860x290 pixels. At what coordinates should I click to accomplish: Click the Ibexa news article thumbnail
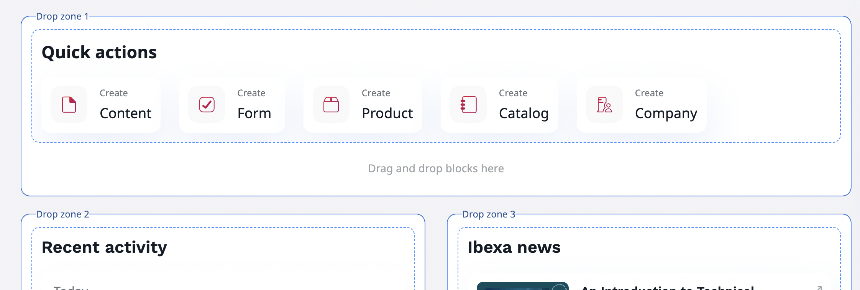[524, 287]
